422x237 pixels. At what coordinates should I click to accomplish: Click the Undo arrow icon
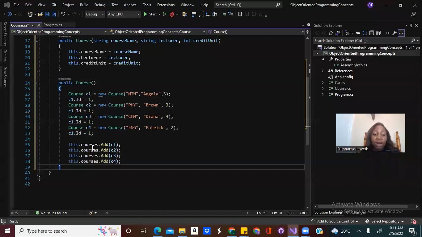click(x=63, y=14)
